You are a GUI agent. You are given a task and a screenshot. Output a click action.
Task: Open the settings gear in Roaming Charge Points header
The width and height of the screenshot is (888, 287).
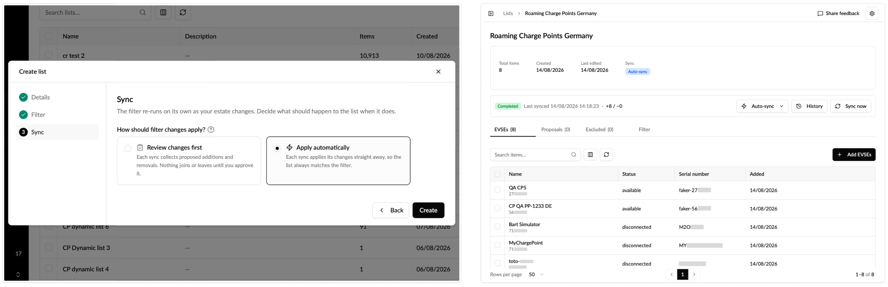coord(872,14)
